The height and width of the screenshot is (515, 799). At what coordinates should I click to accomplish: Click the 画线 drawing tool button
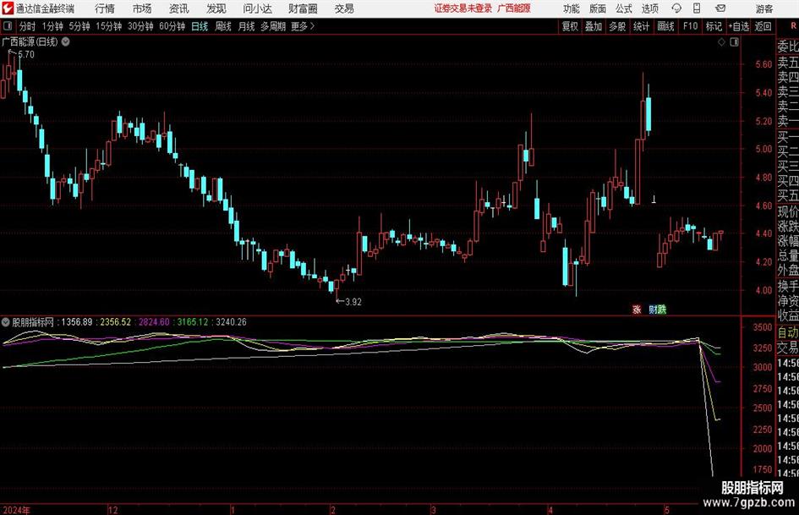pyautogui.click(x=666, y=26)
